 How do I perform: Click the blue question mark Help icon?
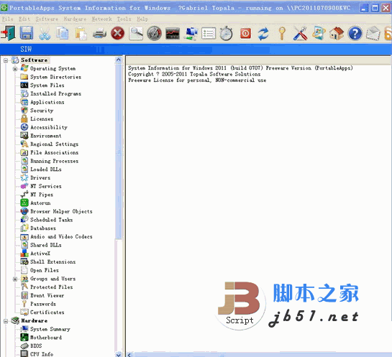tap(355, 34)
